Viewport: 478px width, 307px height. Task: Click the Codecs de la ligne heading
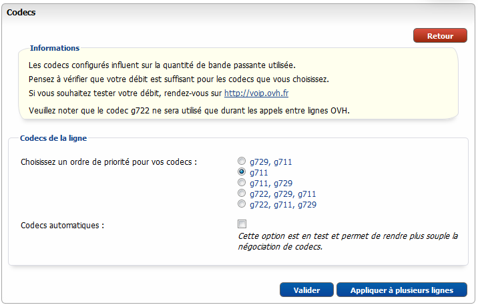pyautogui.click(x=53, y=138)
